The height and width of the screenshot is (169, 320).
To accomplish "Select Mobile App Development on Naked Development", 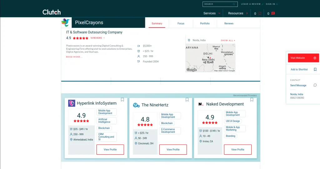I will [x=235, y=114].
